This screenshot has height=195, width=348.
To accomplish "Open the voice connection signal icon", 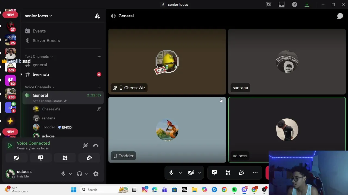I will 10,146.
